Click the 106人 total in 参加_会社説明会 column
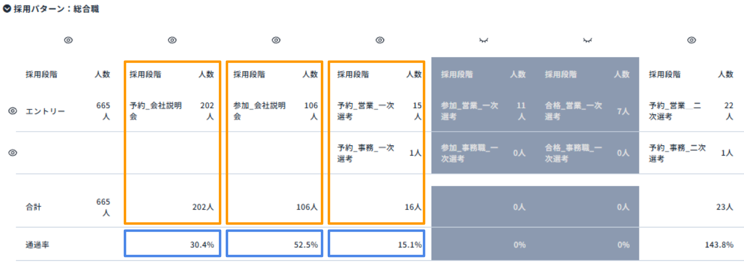Image resolution: width=744 pixels, height=264 pixels. click(306, 207)
